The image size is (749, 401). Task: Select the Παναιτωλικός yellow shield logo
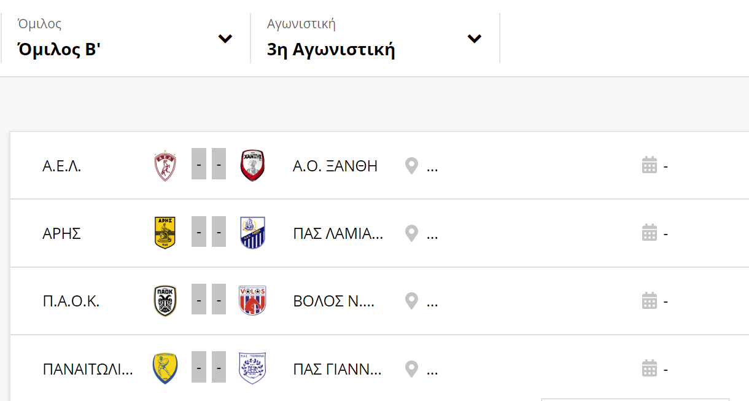165,369
